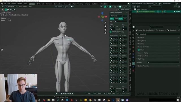Click the blue Z axis on navigation gizmo
181x102 pixels.
[102, 13]
